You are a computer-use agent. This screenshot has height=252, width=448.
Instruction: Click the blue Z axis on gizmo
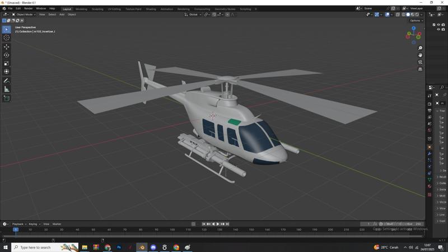click(x=413, y=28)
